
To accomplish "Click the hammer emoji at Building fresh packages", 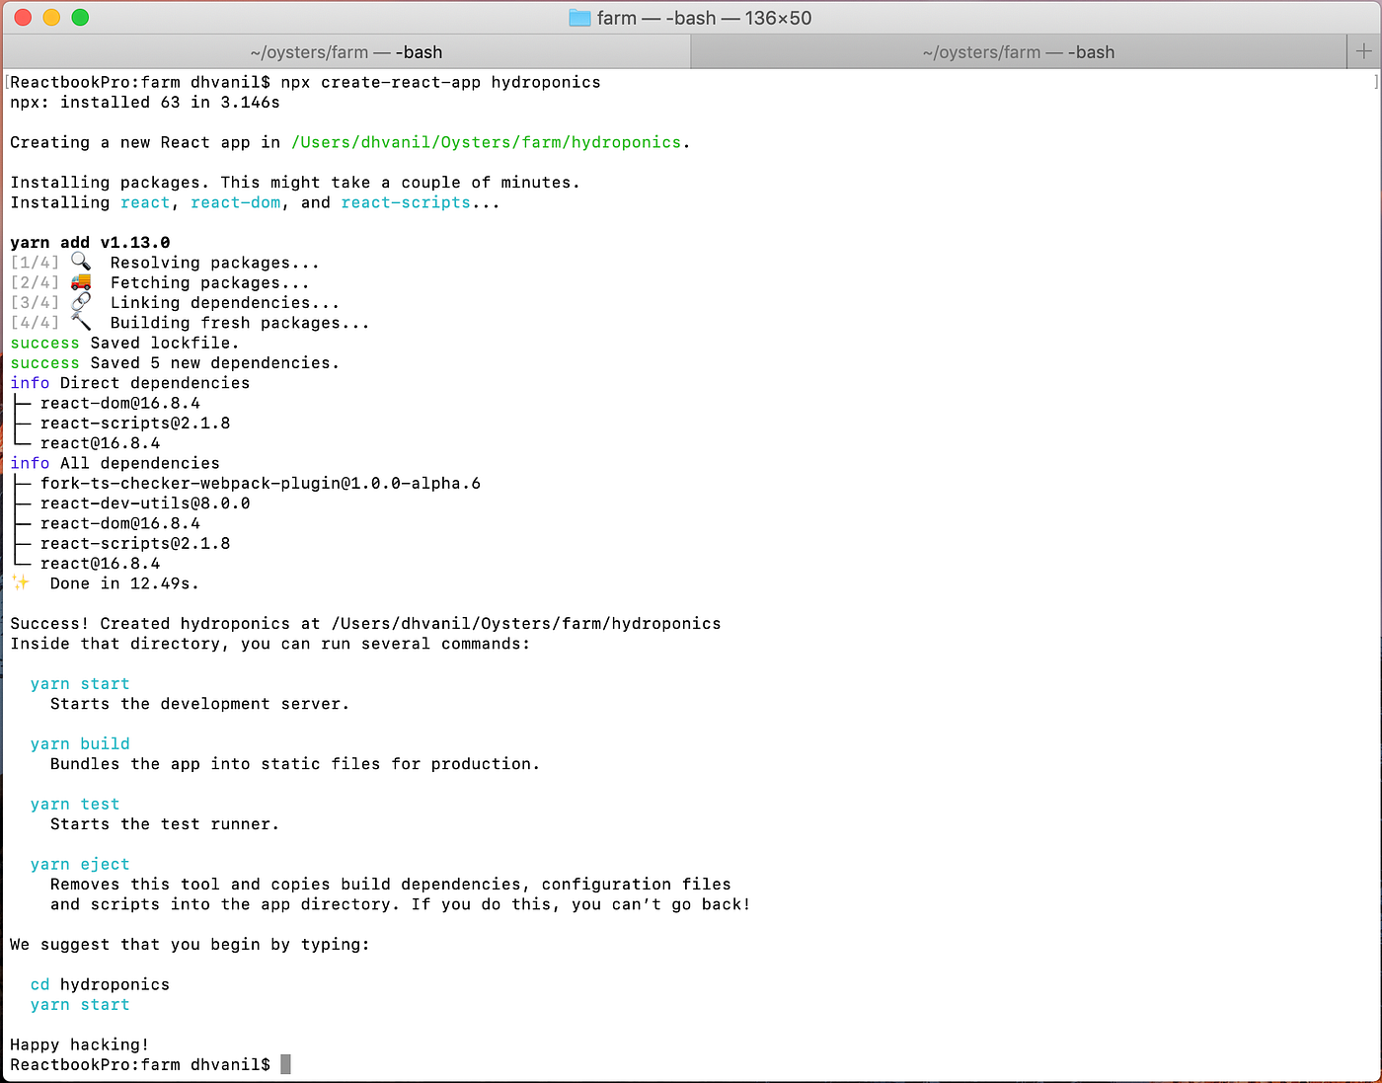I will pyautogui.click(x=81, y=322).
